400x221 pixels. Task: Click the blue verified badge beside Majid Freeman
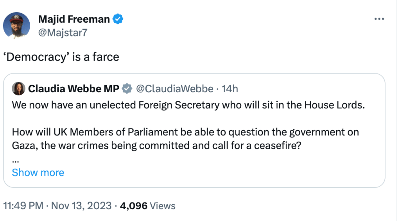(x=118, y=19)
